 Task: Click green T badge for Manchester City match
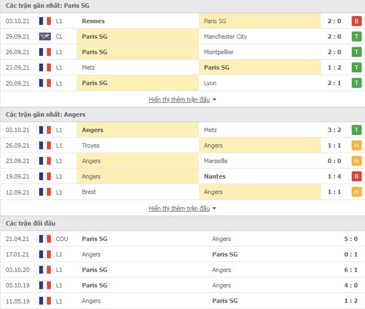point(356,36)
